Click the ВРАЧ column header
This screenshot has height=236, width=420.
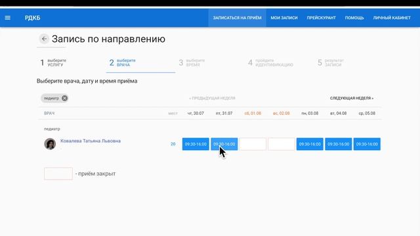coord(49,113)
